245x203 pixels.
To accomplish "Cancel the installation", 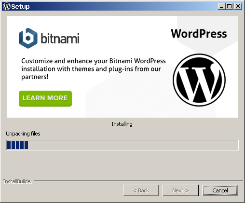I will tap(220, 190).
